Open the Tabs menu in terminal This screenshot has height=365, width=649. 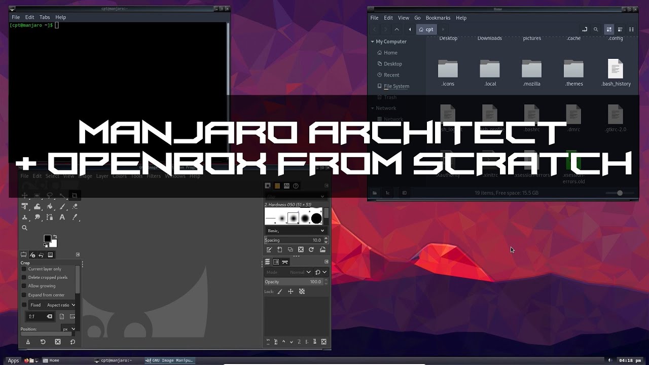point(45,17)
